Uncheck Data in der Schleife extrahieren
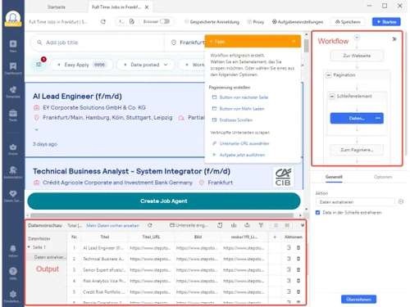410x307 pixels. click(317, 213)
